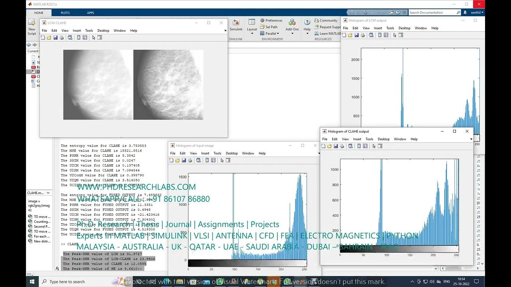Open Insert menu in Histogram of CLAHE output
This screenshot has height=287, width=511.
(x=357, y=139)
